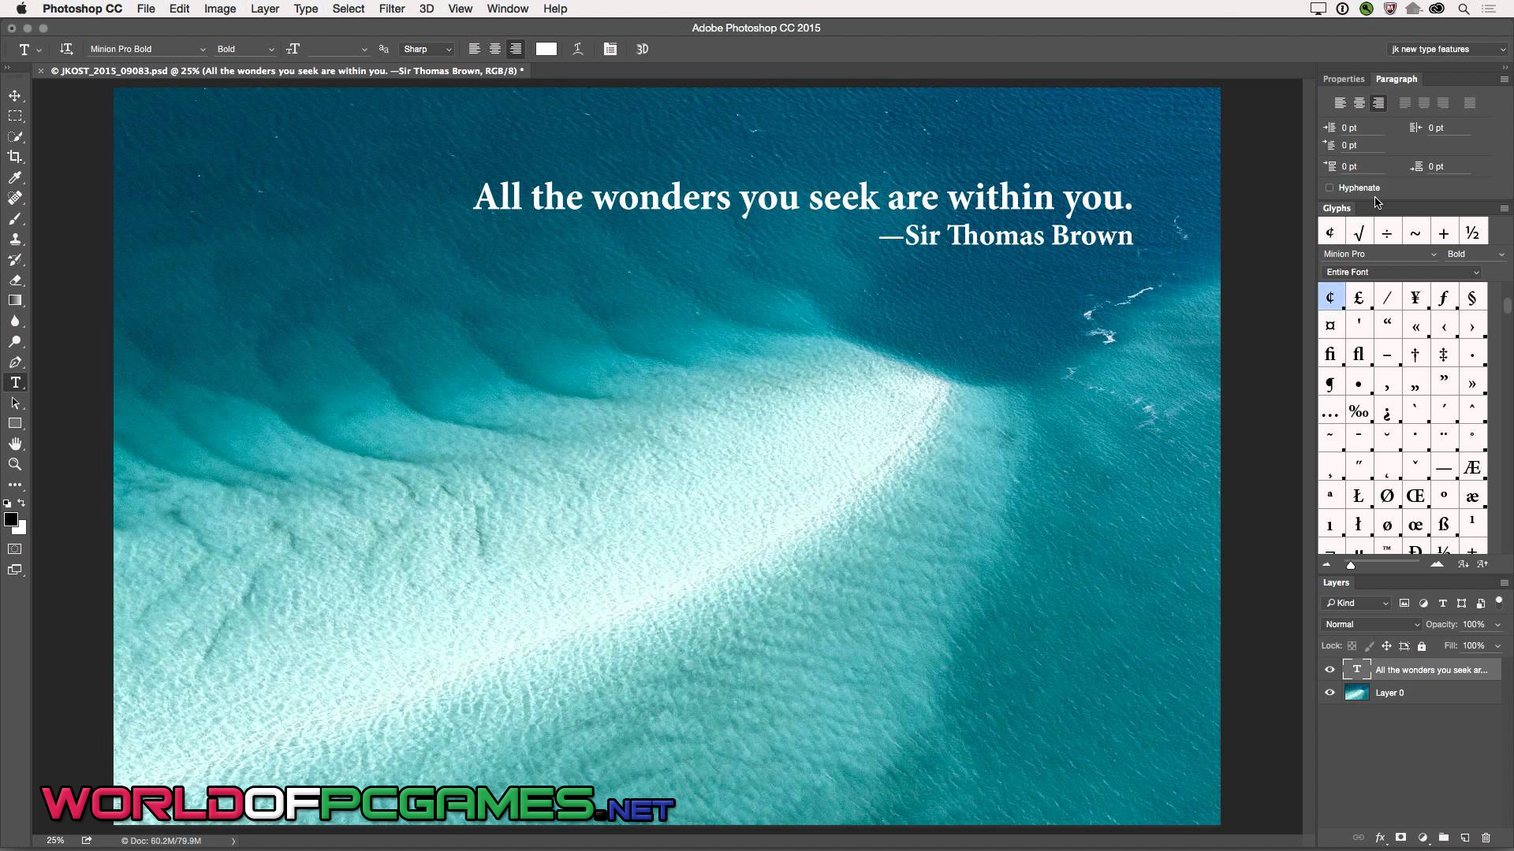
Task: Expand Entire Font glyph subset dropdown
Action: 1479,271
